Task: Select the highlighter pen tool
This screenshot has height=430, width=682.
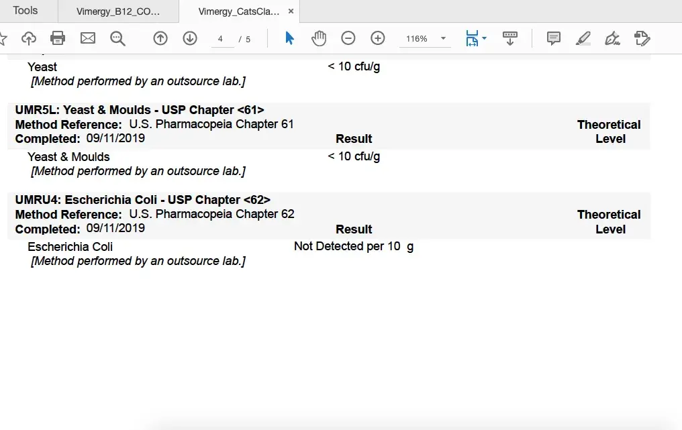Action: (x=583, y=38)
